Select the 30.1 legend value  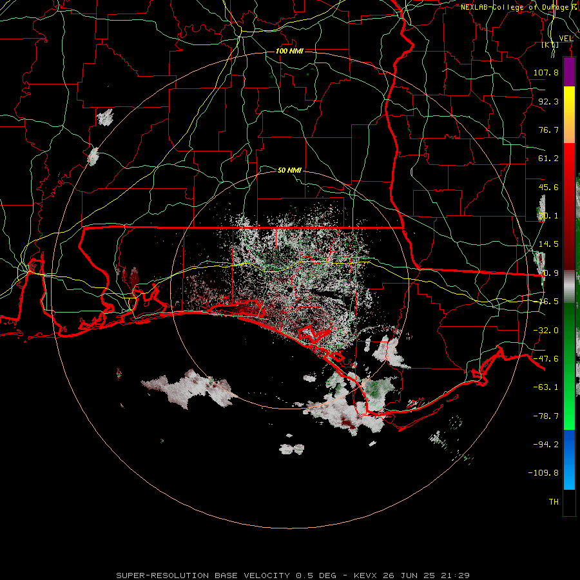click(x=548, y=216)
